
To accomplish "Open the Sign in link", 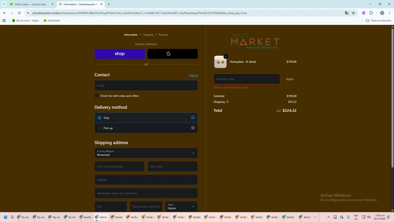I will [x=193, y=75].
